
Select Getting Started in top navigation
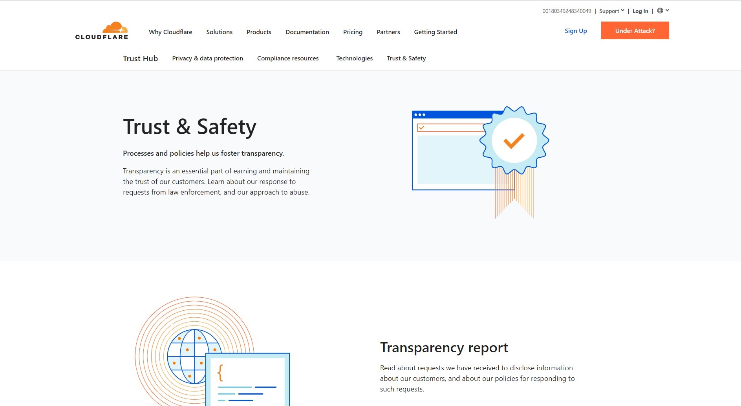(x=435, y=32)
